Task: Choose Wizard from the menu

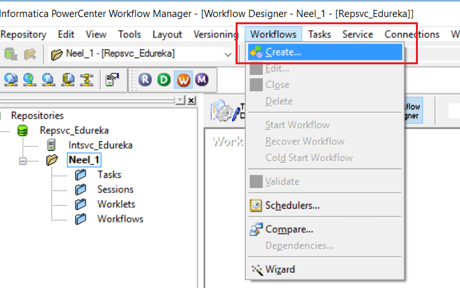Action: pos(325,270)
